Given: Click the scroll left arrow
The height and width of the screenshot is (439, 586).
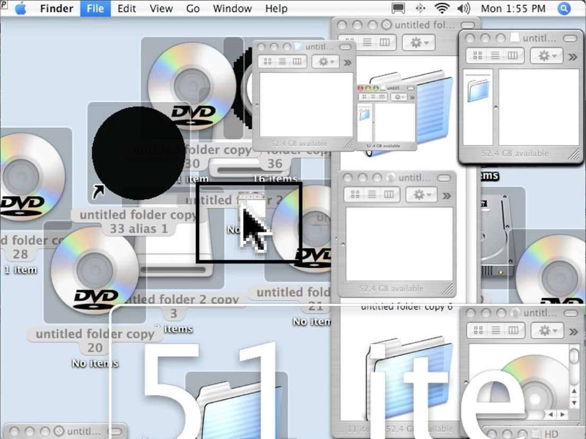Looking at the screenshot, I should 551,415.
